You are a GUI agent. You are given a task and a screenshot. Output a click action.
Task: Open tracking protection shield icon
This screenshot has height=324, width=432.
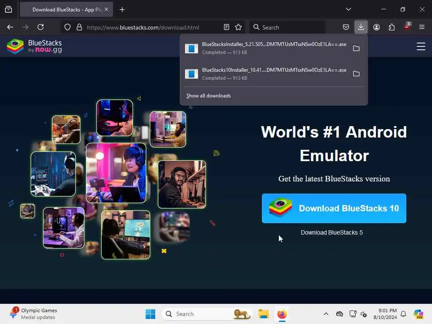click(x=67, y=27)
